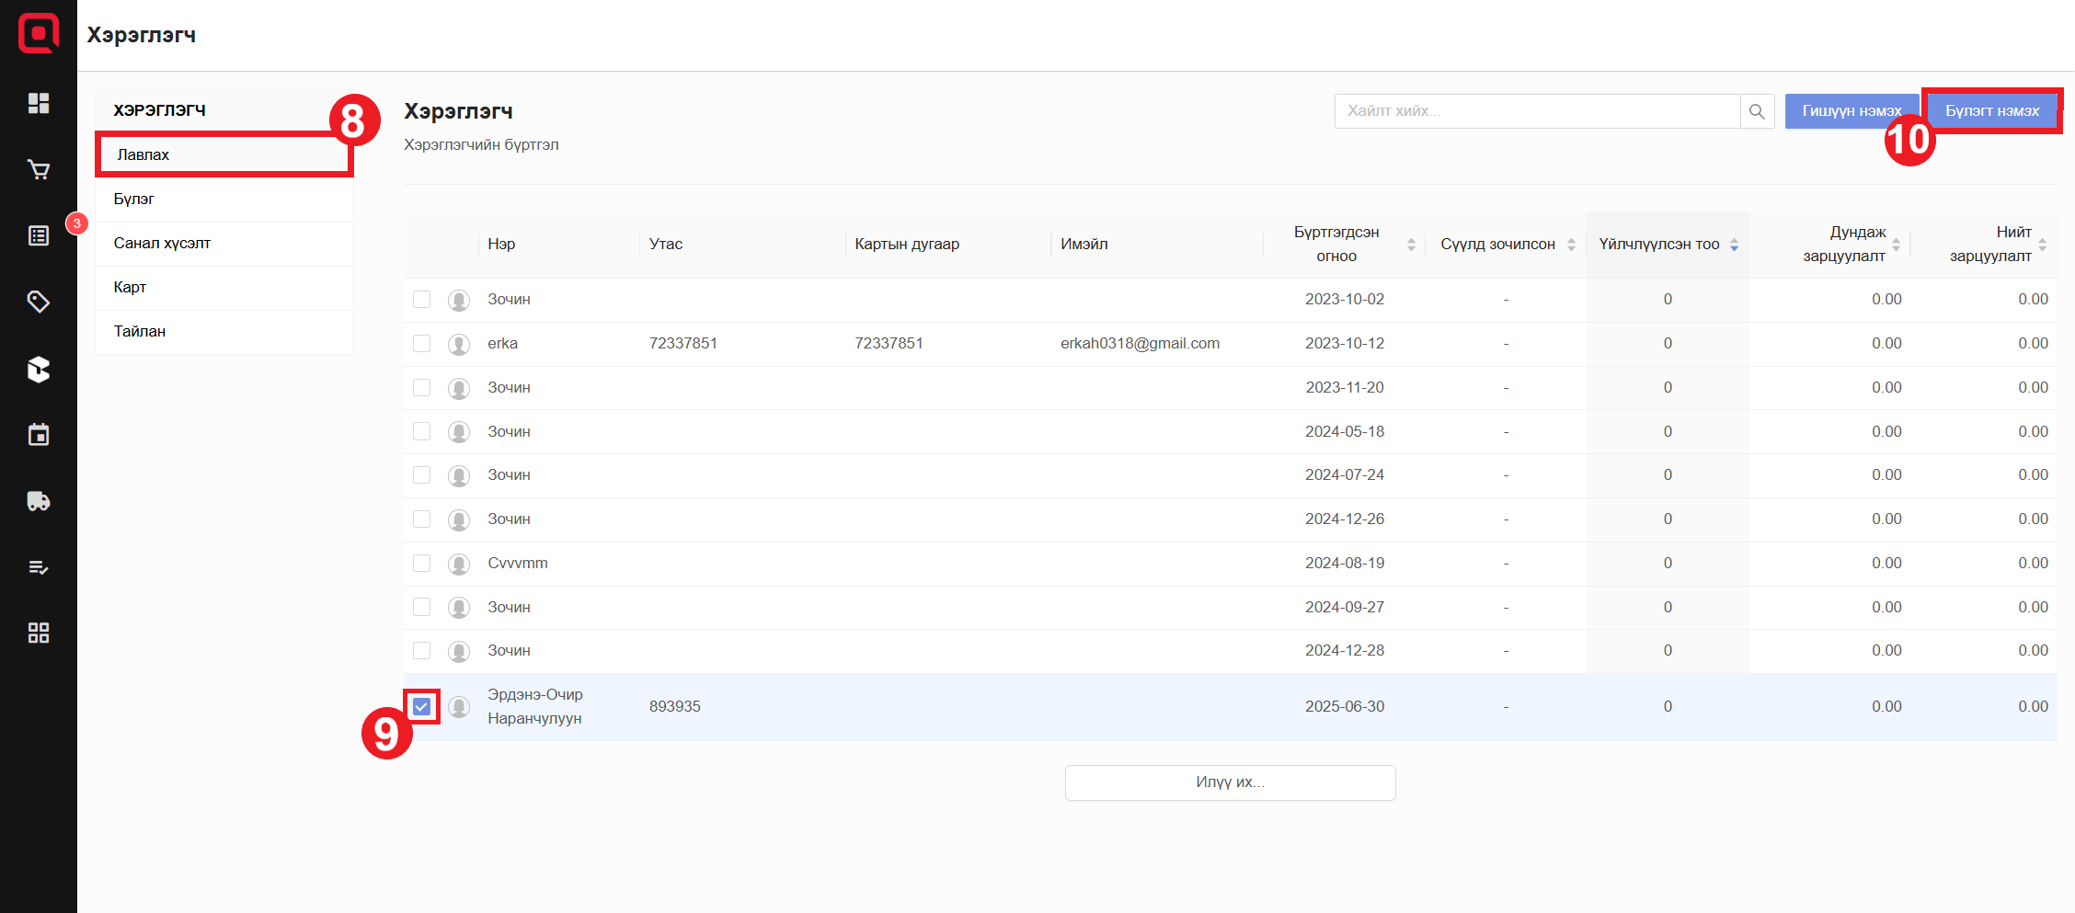Screen dimensions: 2075x913
Task: Sort by Сүүлд зочилсон column
Action: (x=1571, y=245)
